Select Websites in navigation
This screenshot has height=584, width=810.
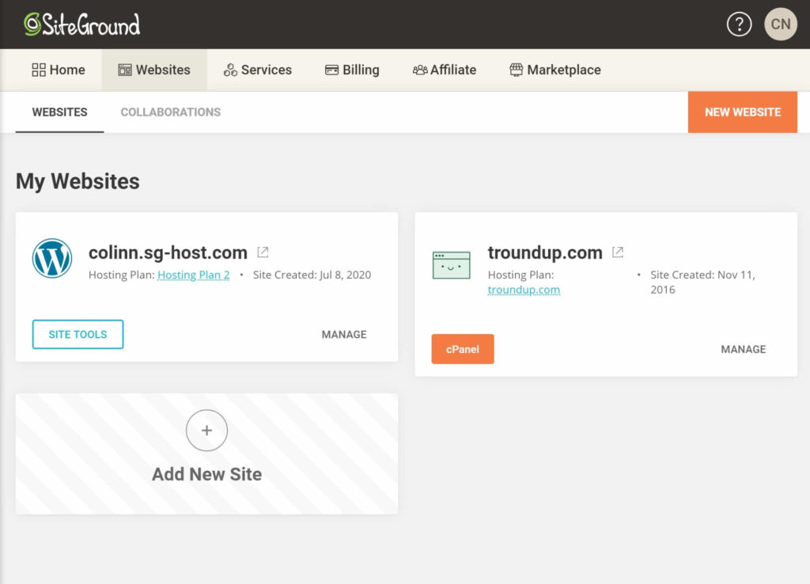pos(154,70)
